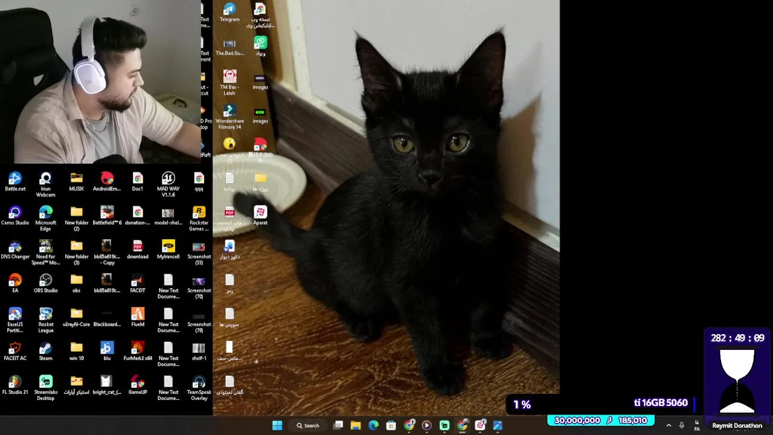The height and width of the screenshot is (435, 773).
Task: Launch the Streamlabs Desktop shortcut
Action: 45,387
